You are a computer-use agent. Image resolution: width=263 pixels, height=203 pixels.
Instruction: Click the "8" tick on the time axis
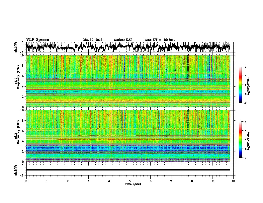pos(192,181)
